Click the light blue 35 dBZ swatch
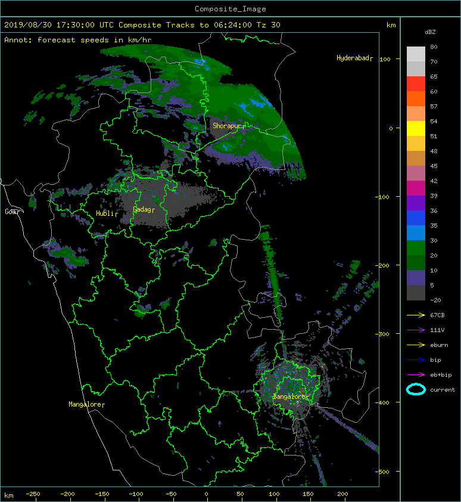This screenshot has height=502, width=461. [416, 233]
